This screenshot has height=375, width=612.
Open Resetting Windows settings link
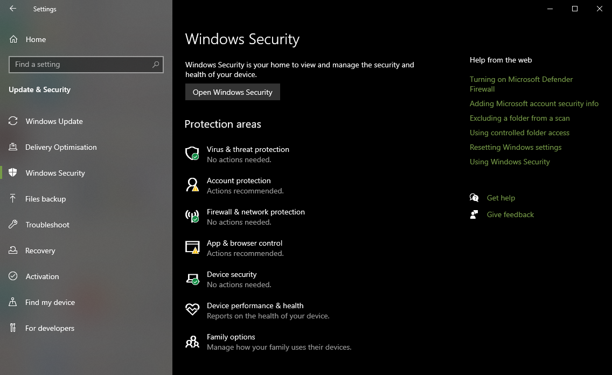pyautogui.click(x=516, y=147)
